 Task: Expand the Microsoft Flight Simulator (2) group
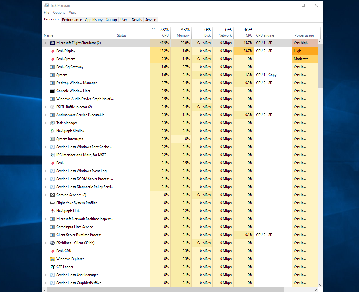point(45,43)
